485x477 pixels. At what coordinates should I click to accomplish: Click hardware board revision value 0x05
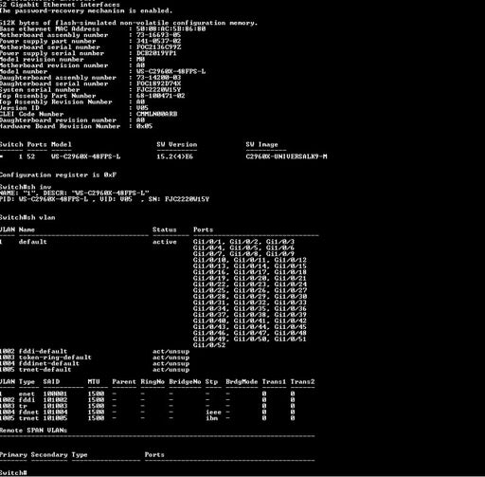(144, 126)
